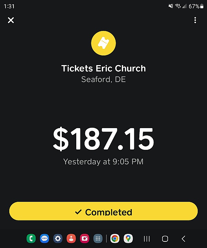
Task: Select the Tickets Eric Church title
Action: tap(103, 68)
